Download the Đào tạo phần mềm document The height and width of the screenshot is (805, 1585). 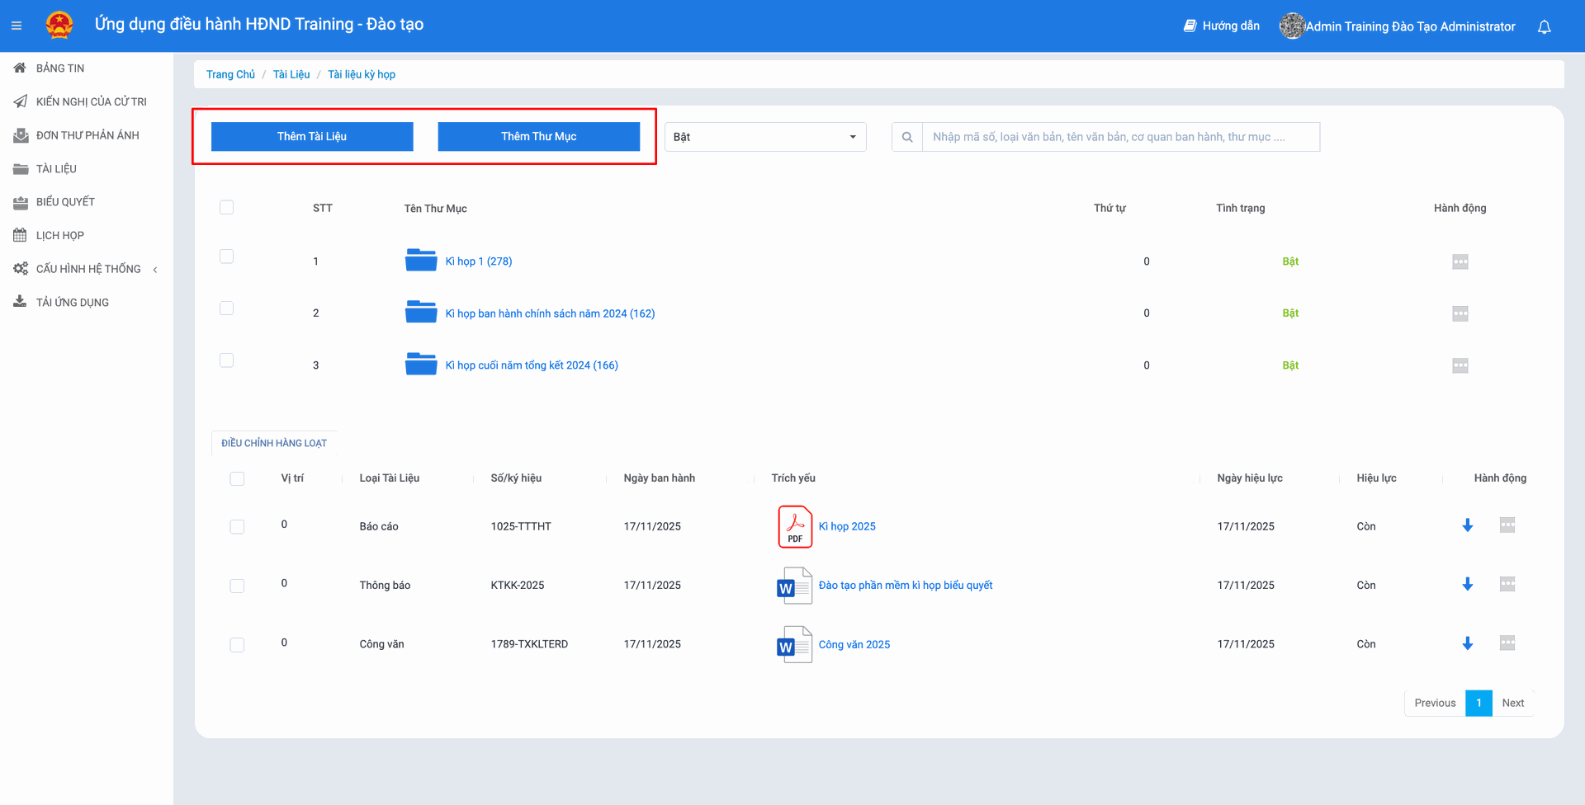[x=1467, y=585]
